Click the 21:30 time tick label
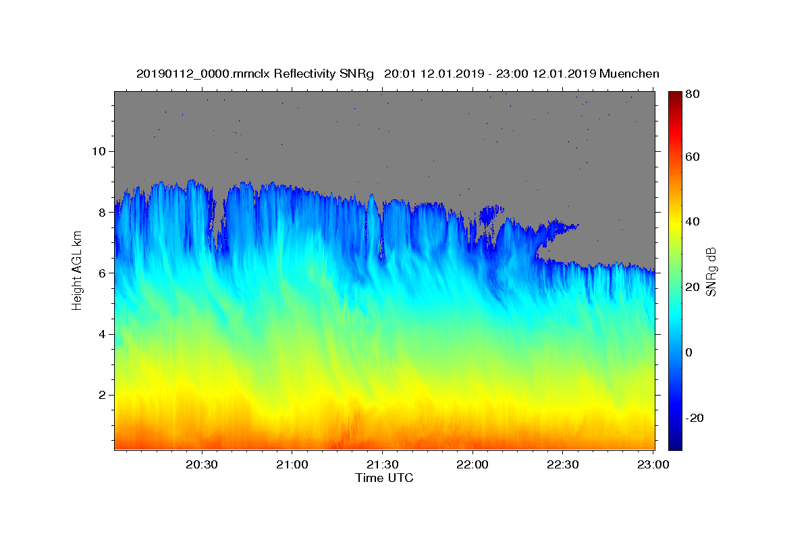810x540 pixels. pos(382,465)
